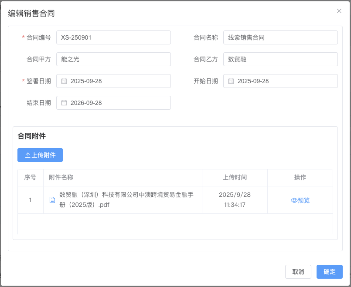Click the 合同名称 text field

click(280, 37)
